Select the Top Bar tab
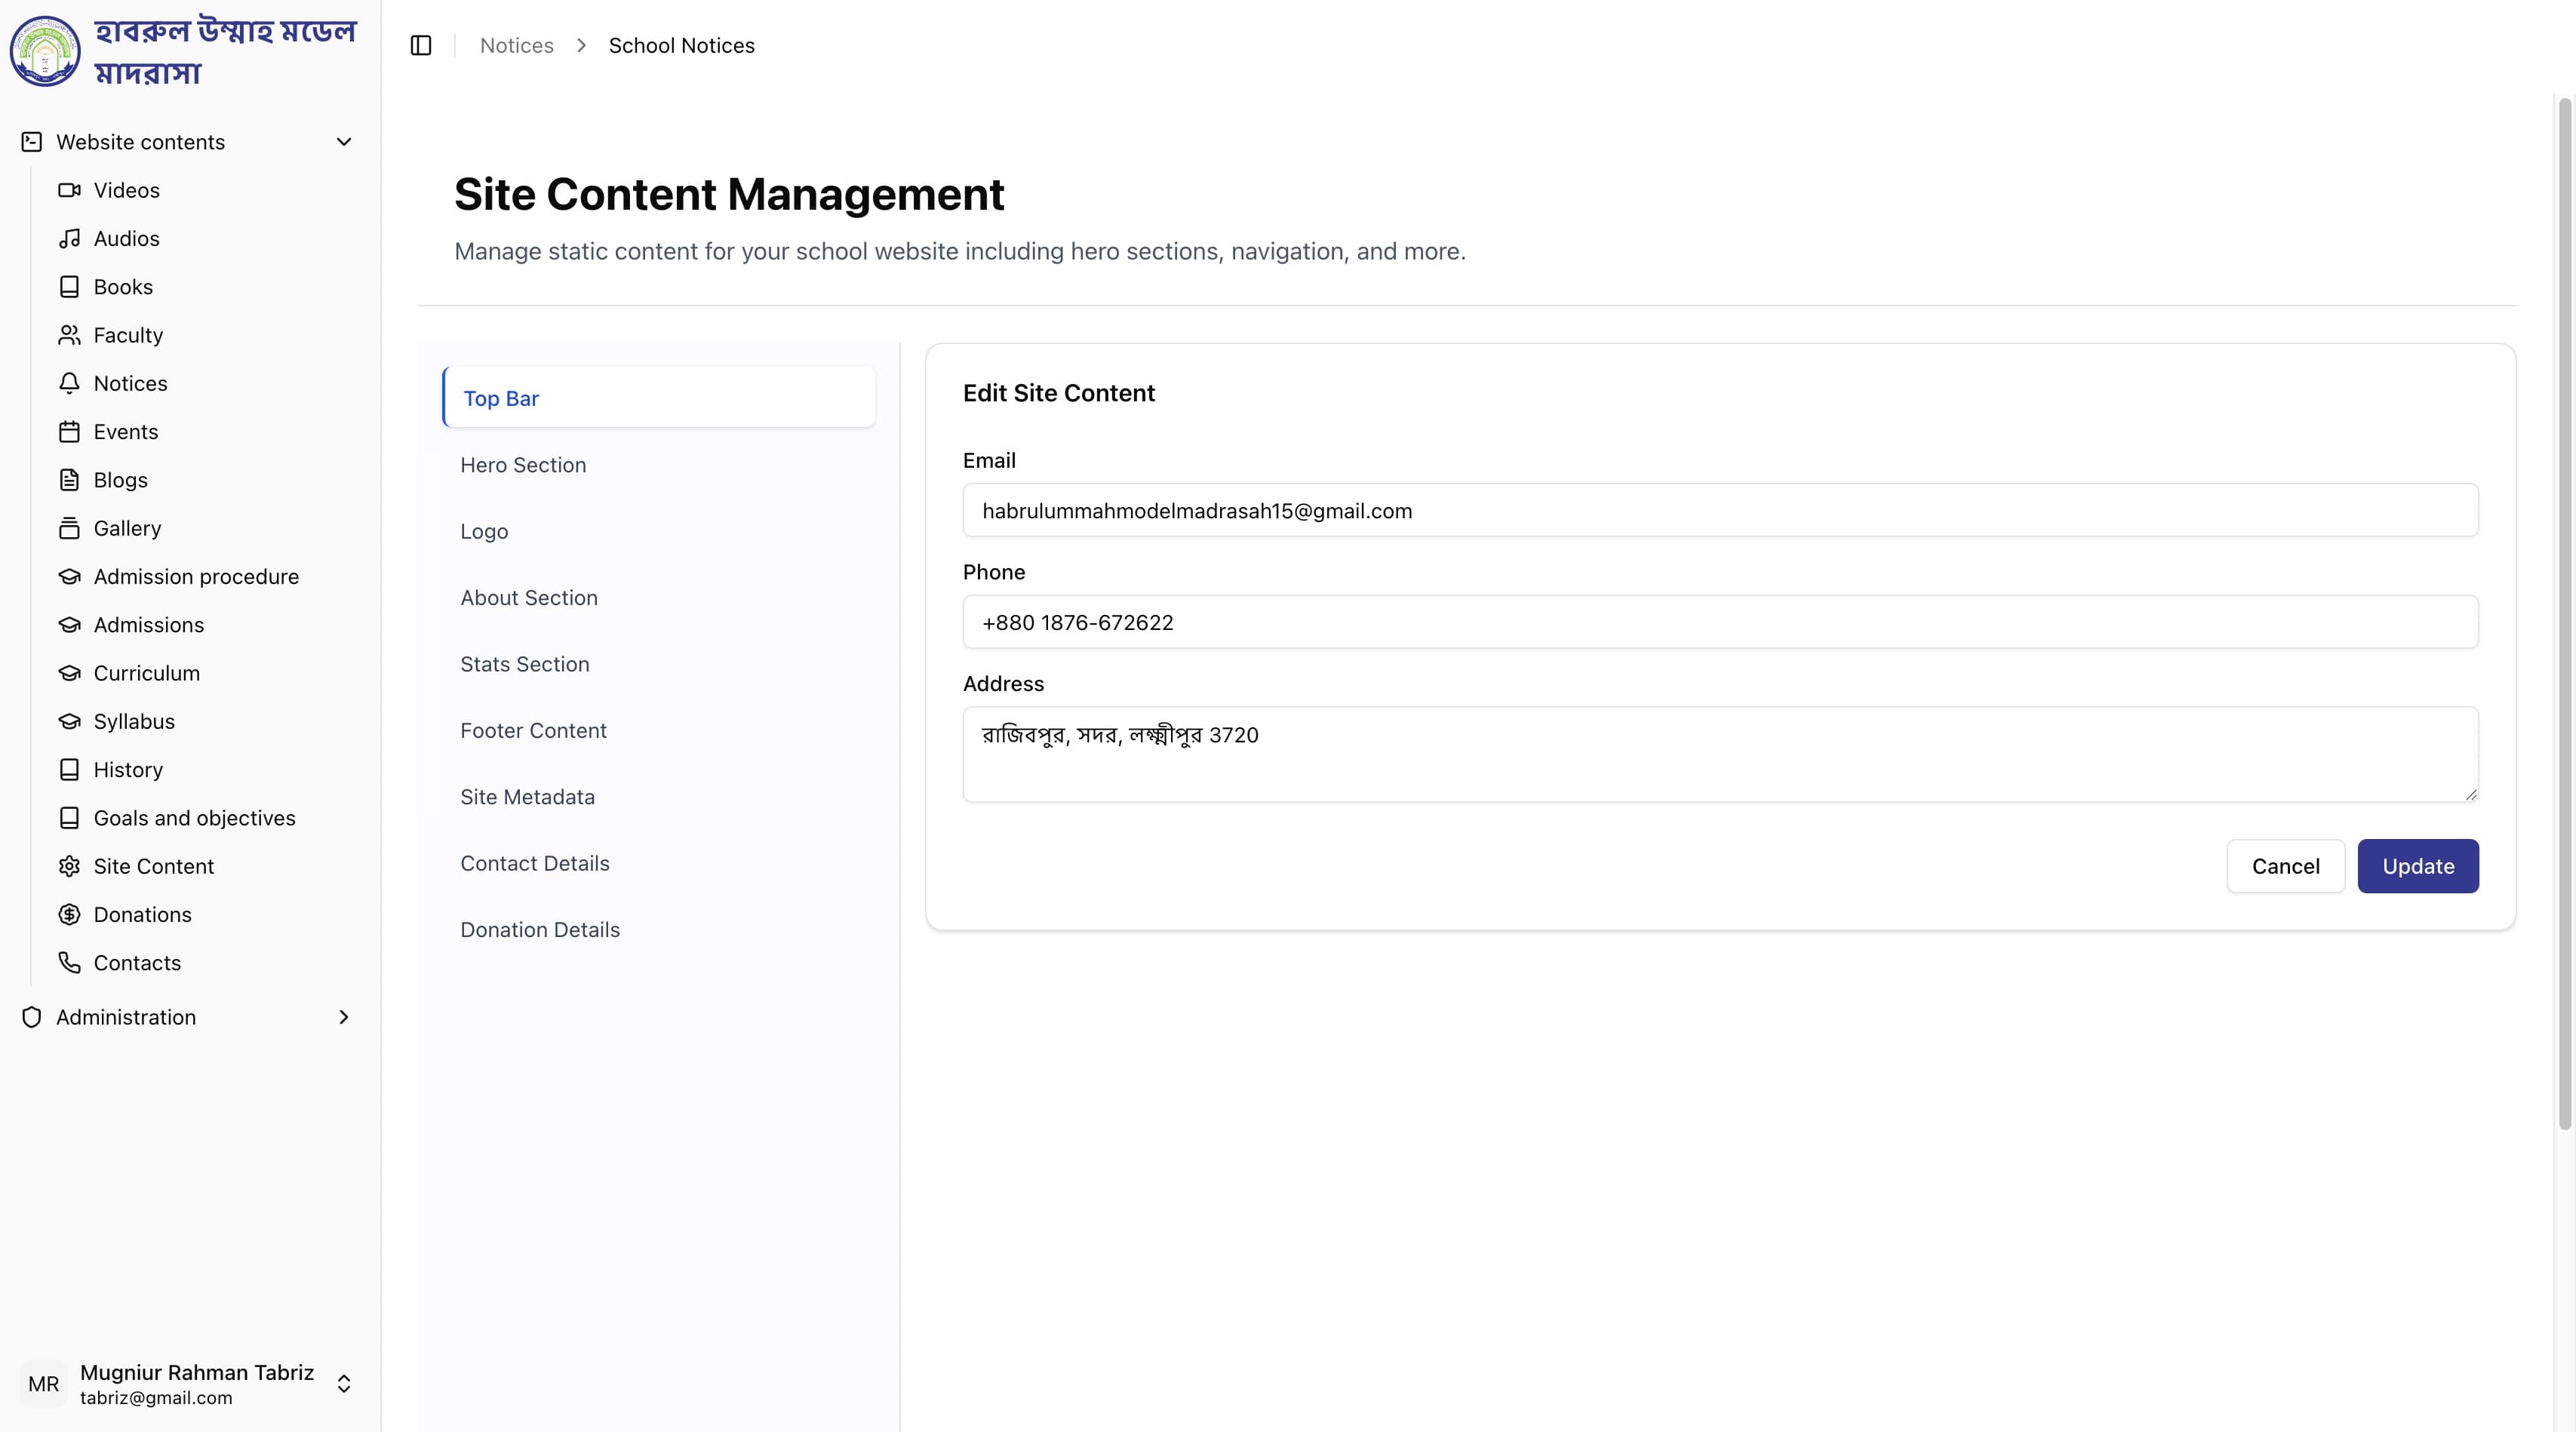Image resolution: width=2576 pixels, height=1432 pixels. tap(659, 398)
